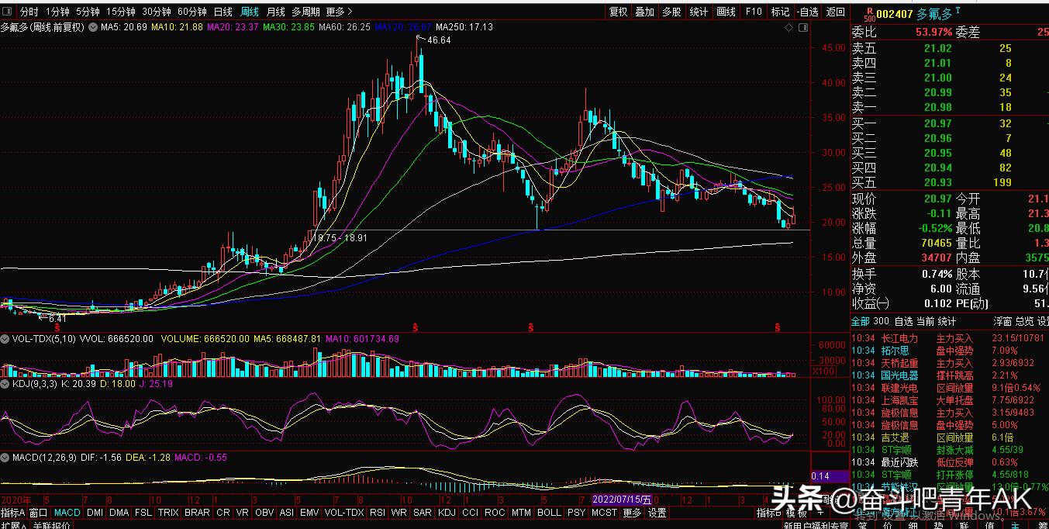The height and width of the screenshot is (529, 1049).
Task: Click the panel layout icon at top-left
Action: point(9,12)
